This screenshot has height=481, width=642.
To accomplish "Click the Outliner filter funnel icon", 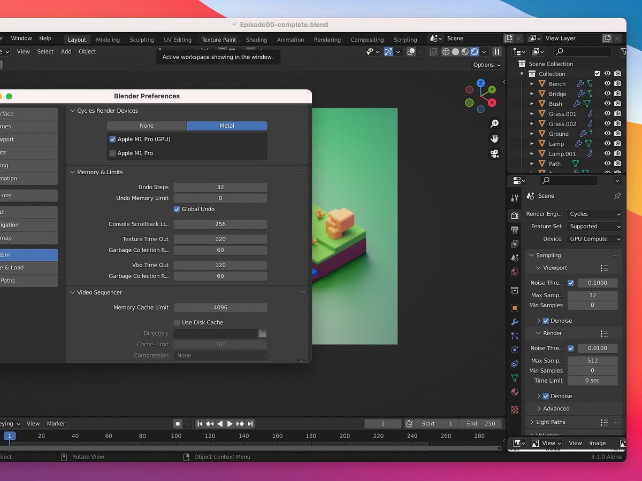I will tap(623, 51).
